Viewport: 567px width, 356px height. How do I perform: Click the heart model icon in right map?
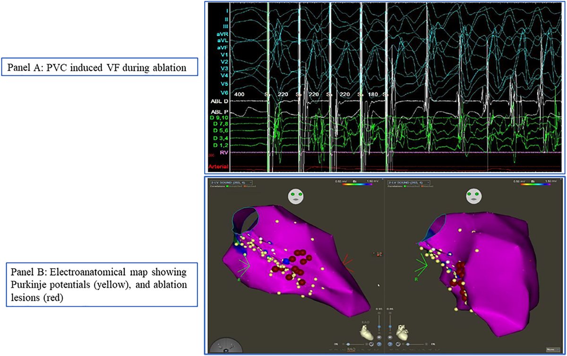(x=402, y=332)
